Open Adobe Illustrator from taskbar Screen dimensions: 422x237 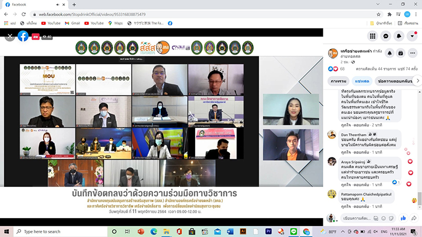point(243,231)
